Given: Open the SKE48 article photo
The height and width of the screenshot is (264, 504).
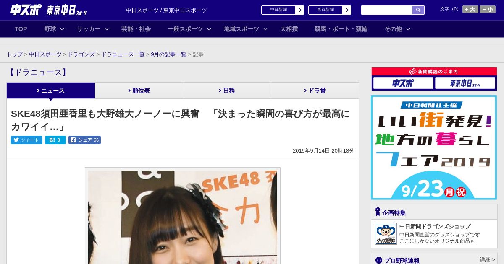Looking at the screenshot, I should [183, 217].
